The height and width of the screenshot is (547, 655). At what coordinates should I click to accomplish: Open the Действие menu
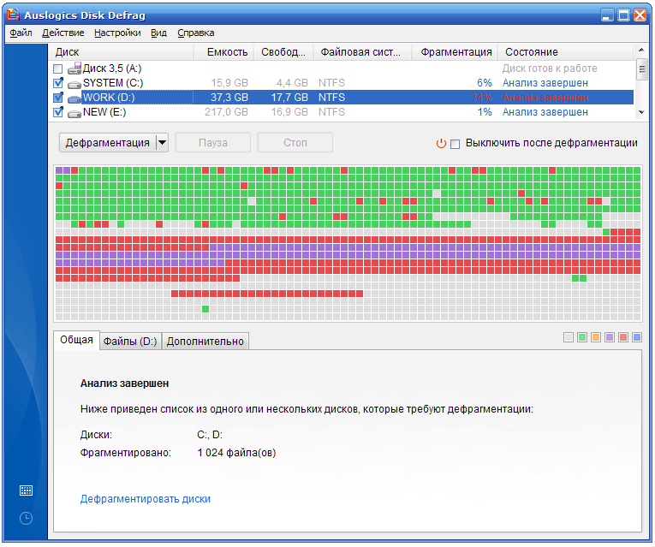63,33
